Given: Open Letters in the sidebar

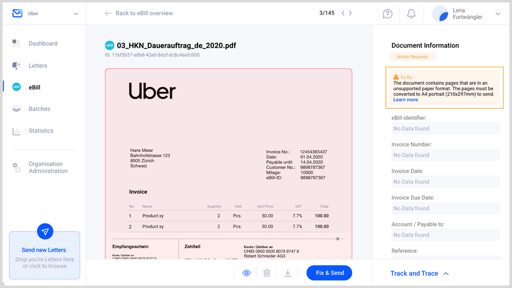Looking at the screenshot, I should point(38,66).
